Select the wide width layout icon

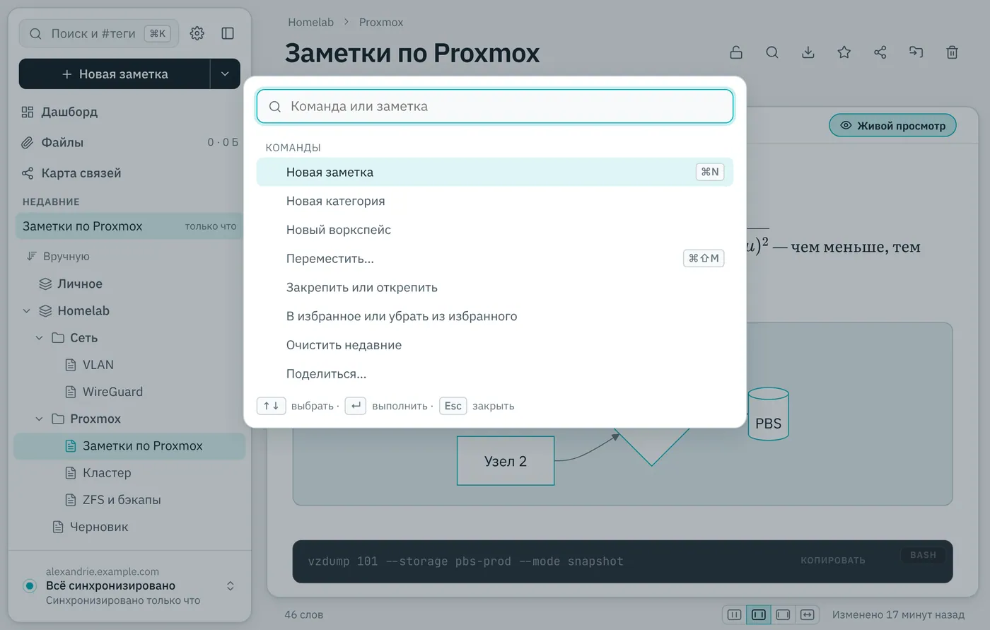click(783, 614)
